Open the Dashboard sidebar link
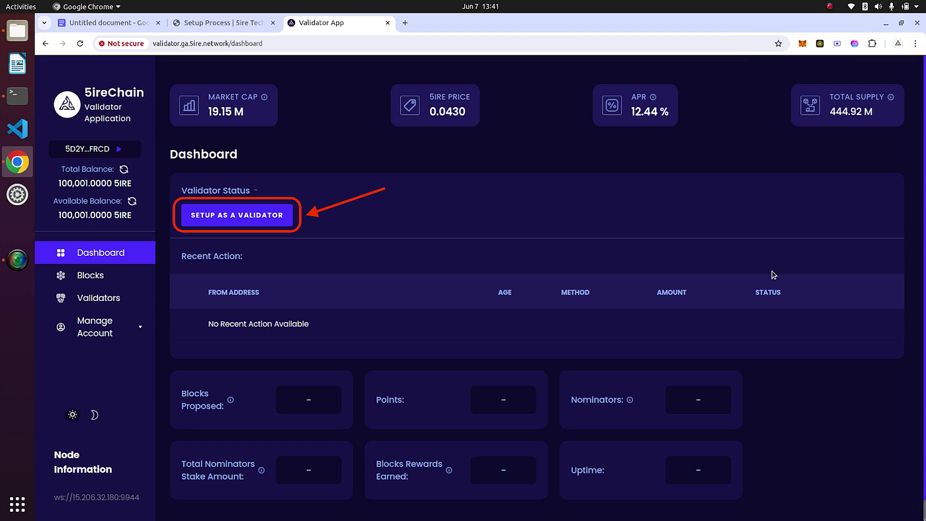The width and height of the screenshot is (926, 521). tap(101, 253)
